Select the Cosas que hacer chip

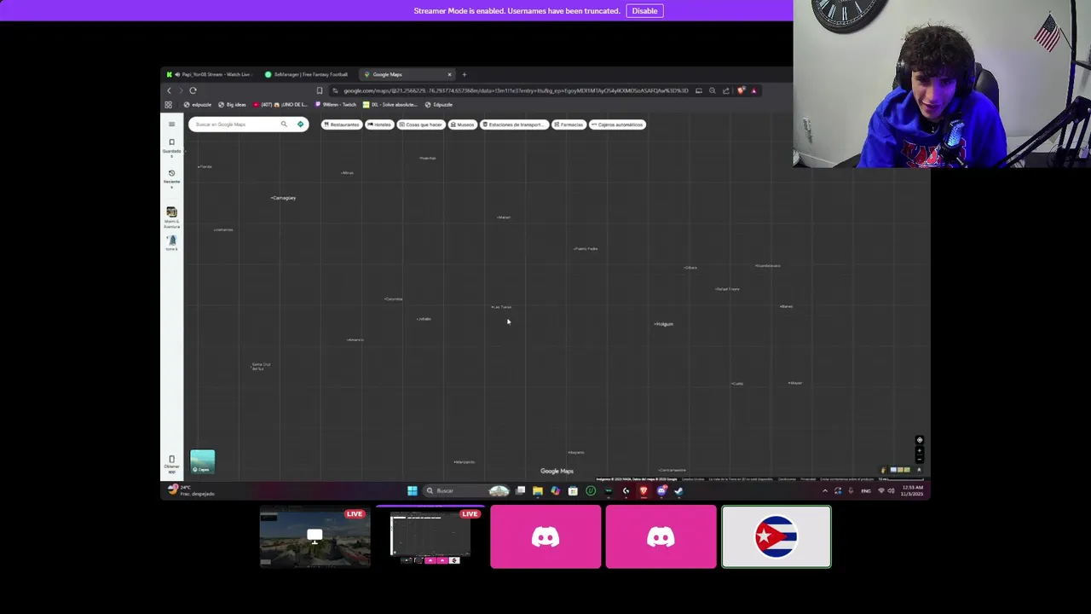pos(420,125)
